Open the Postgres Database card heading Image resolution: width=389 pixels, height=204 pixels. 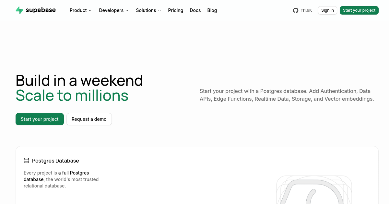click(55, 161)
